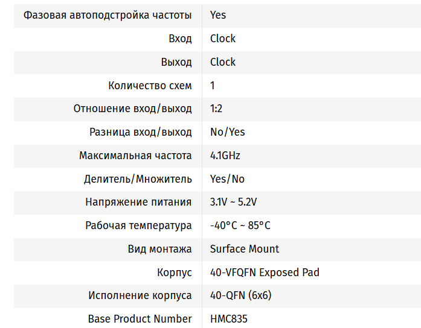This screenshot has width=421, height=328.
Task: Click the 'Рабочая температура' label
Action: [x=138, y=225]
